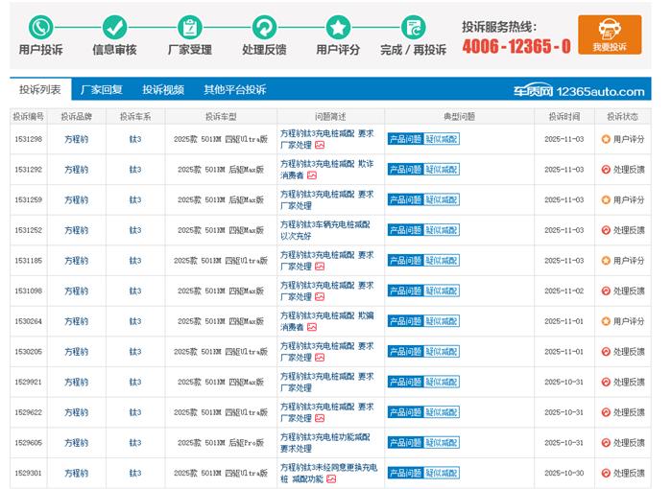Screen dimensions: 672x489
Task: Open image icon in complaint 1531298 description
Action: [320, 145]
